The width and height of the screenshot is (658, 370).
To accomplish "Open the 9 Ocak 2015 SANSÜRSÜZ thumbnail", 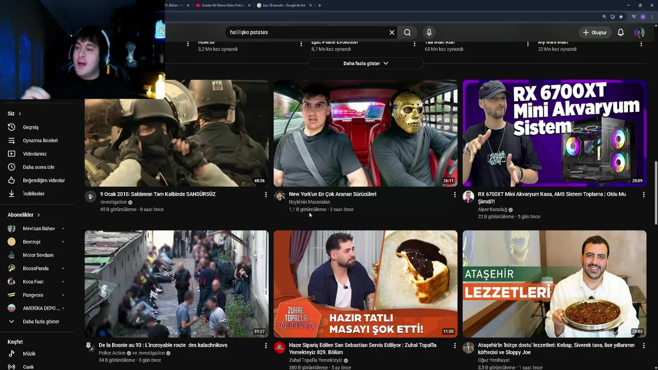I will tap(176, 134).
